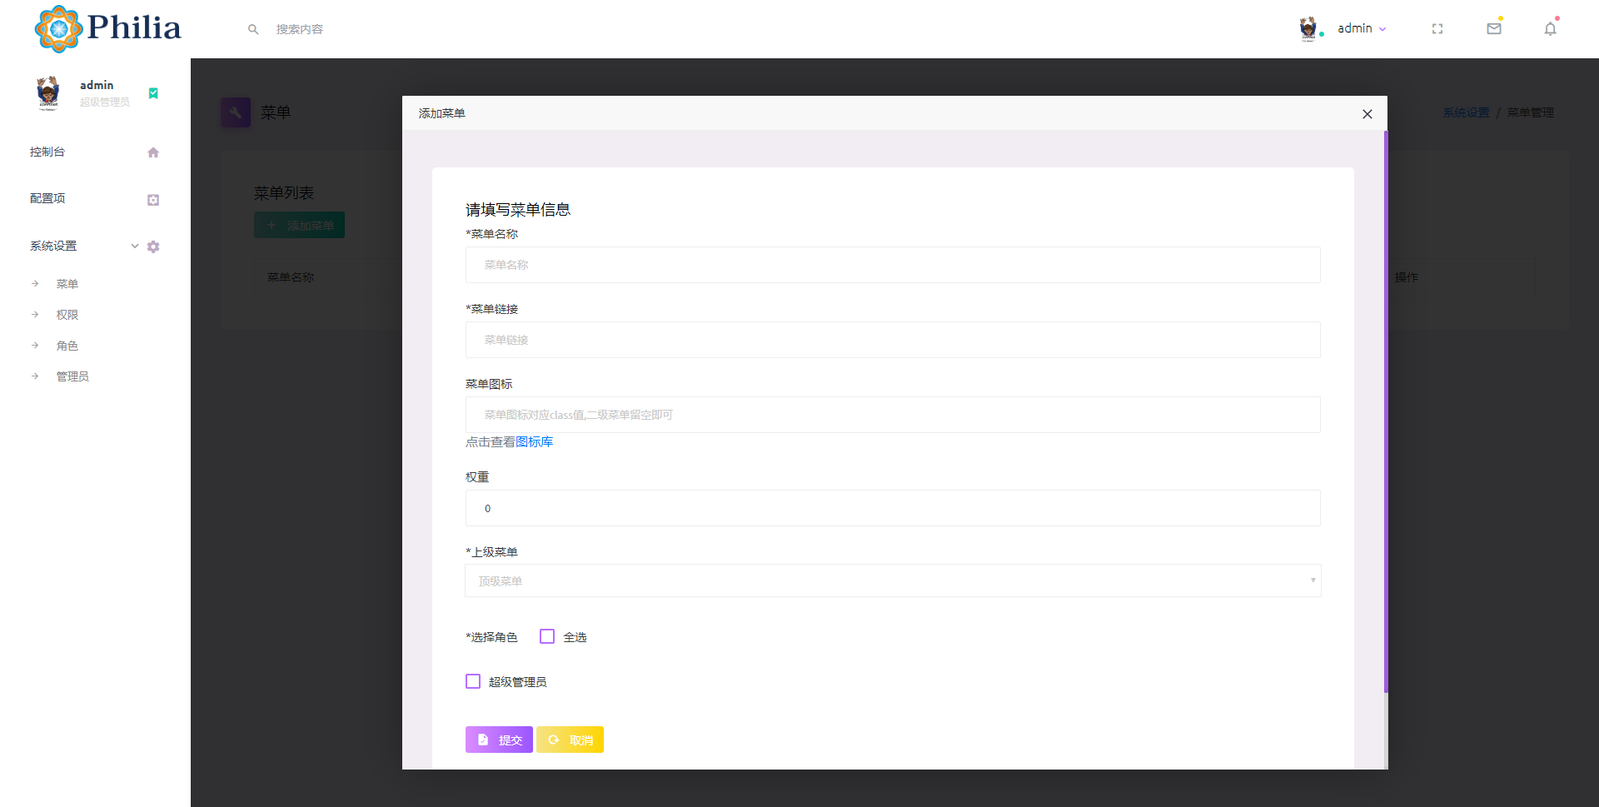
Task: Click the 提交 button
Action: (499, 740)
